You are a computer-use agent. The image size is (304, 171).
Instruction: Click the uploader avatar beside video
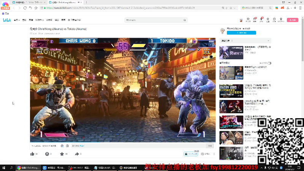coord(223,31)
